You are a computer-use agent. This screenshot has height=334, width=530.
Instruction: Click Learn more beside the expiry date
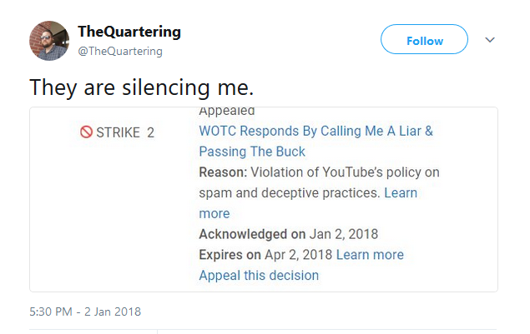coord(370,255)
